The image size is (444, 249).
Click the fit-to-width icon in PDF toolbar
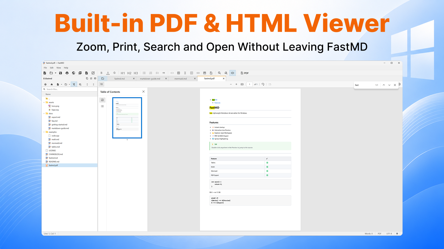click(x=242, y=84)
